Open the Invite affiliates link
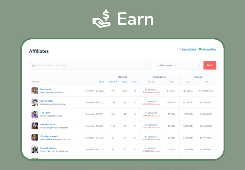The image size is (245, 170). tap(189, 49)
